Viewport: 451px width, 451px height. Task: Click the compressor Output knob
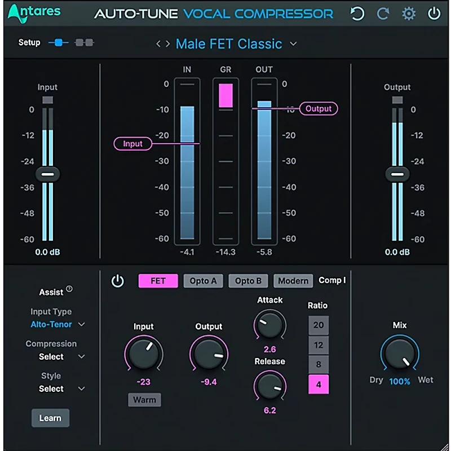209,354
